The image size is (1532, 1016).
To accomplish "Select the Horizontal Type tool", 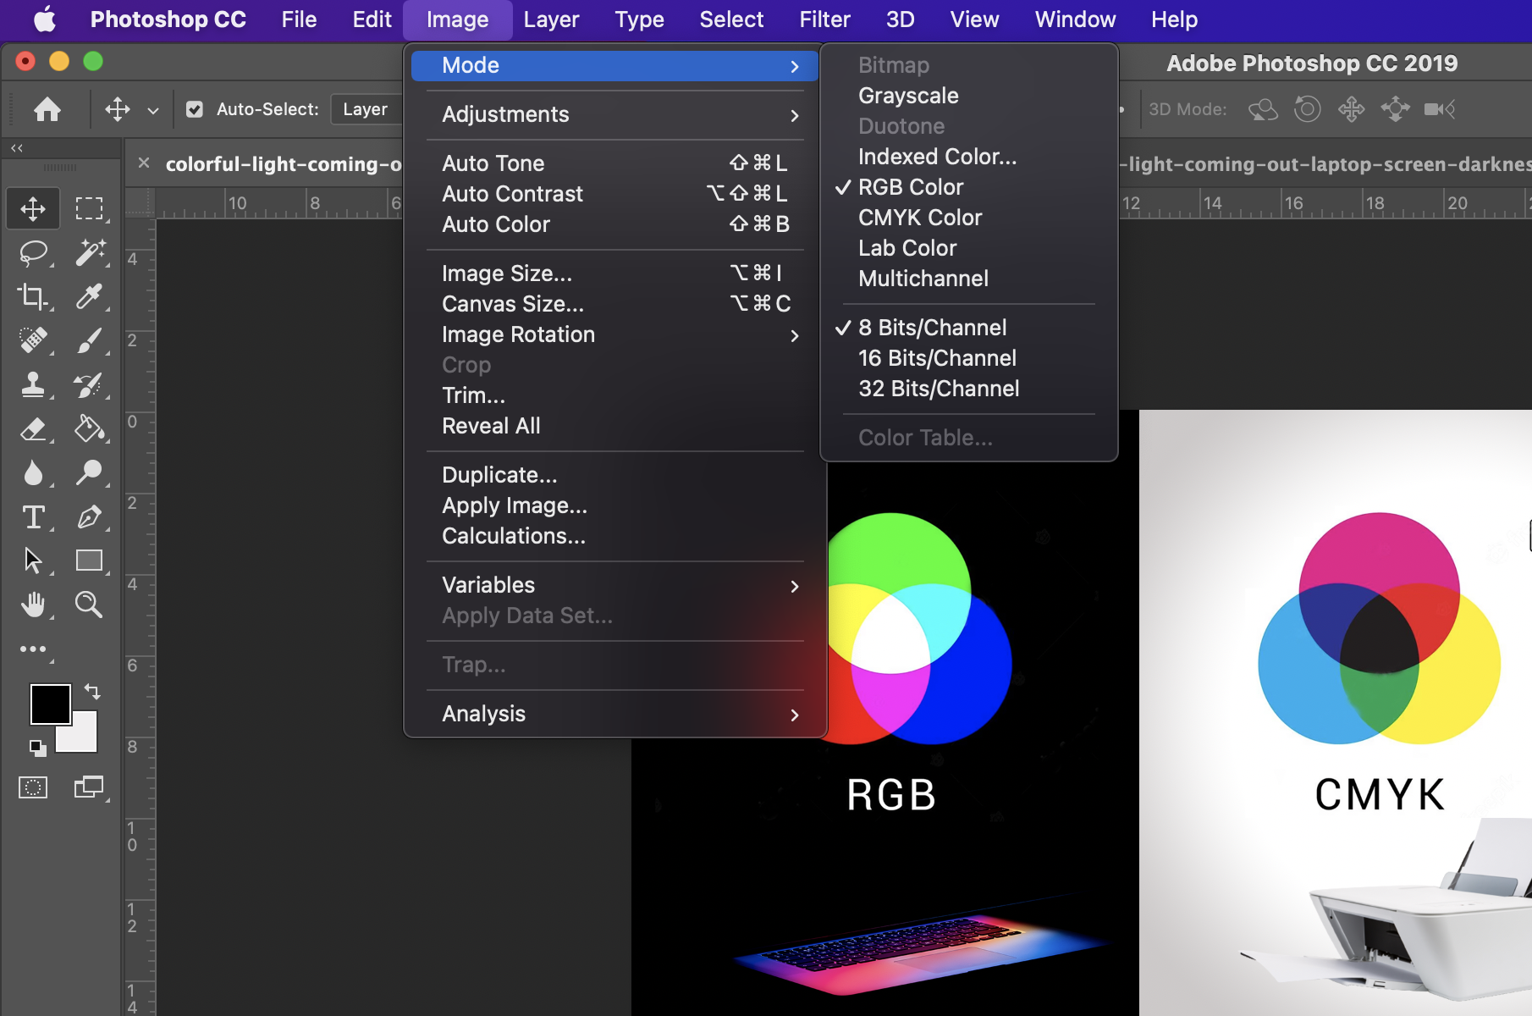I will click(x=33, y=516).
